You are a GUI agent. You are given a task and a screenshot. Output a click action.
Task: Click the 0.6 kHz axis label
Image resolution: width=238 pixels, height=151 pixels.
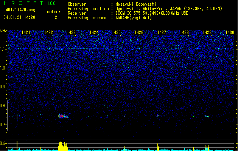pyautogui.click(x=3, y=143)
